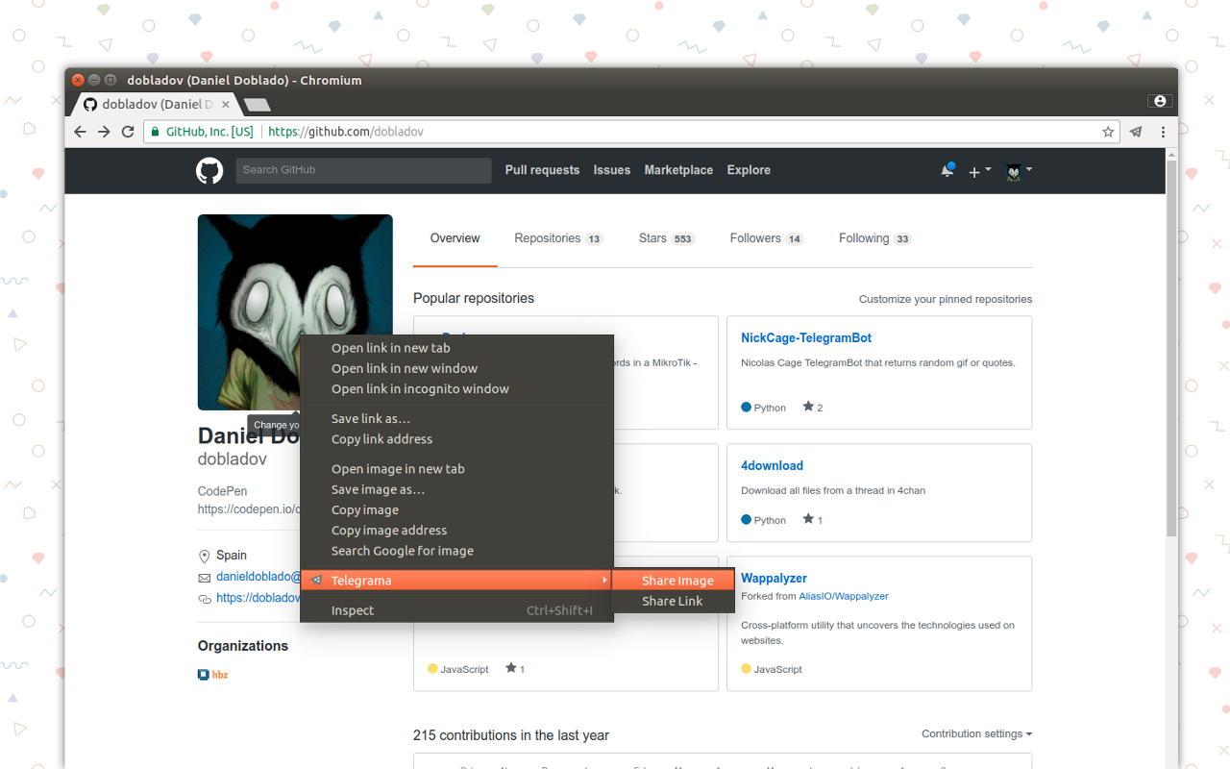Switch to the Followers tab

click(x=766, y=238)
